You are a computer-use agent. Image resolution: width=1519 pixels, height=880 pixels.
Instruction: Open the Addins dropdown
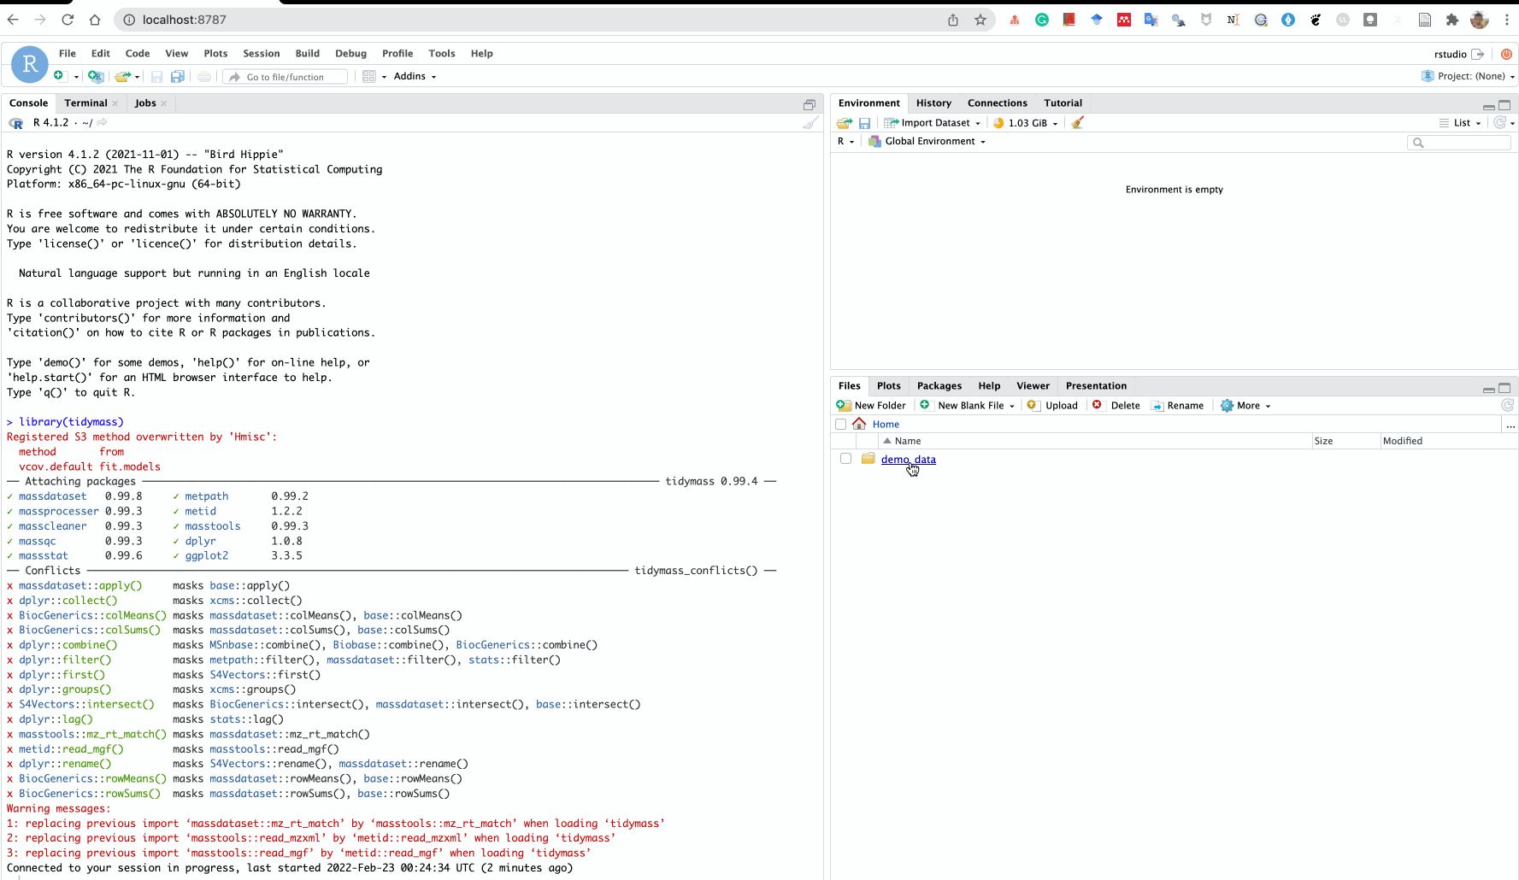(x=415, y=76)
